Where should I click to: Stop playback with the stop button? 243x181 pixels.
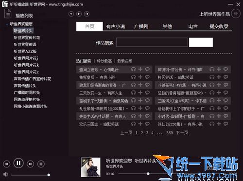tap(41, 164)
